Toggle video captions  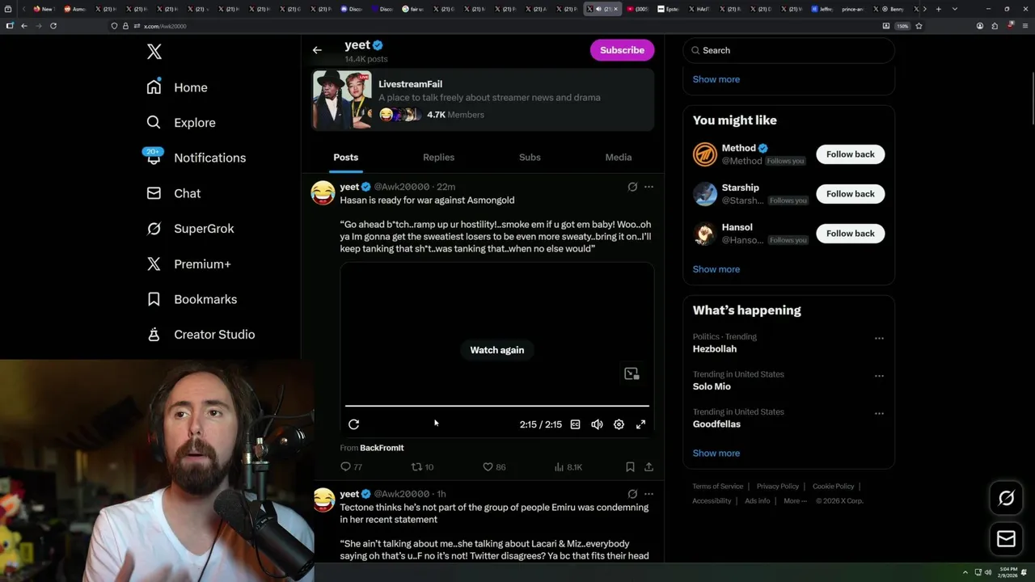(575, 424)
